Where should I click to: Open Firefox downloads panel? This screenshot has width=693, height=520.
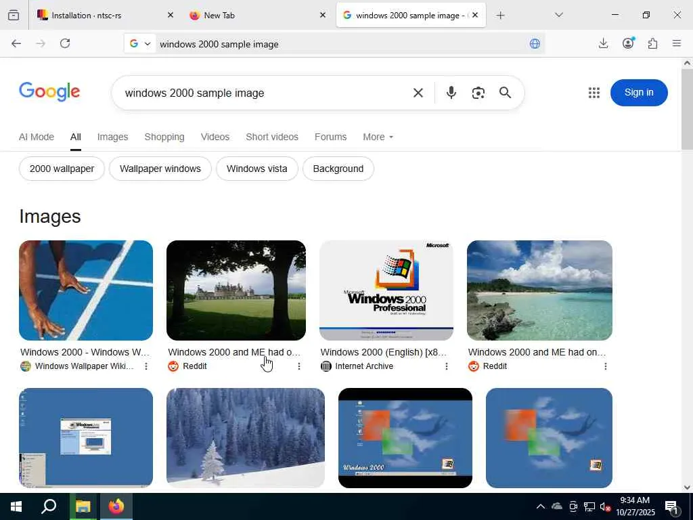(x=603, y=43)
